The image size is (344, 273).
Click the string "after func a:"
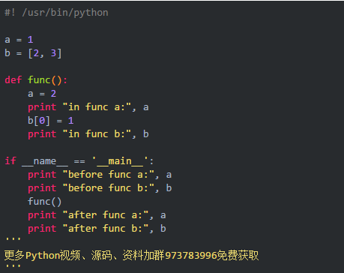coord(106,215)
